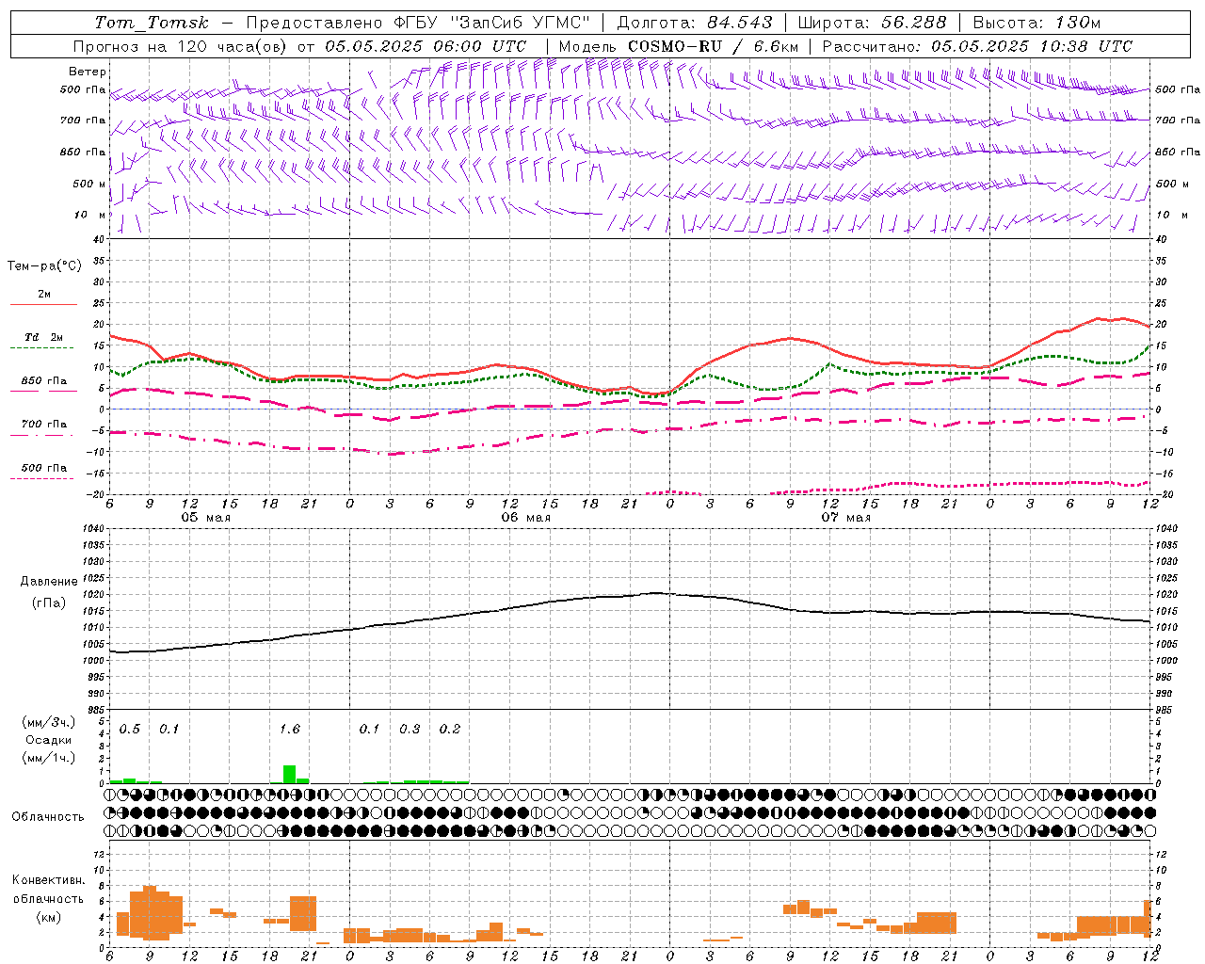Click the 'Давление' pressure label

pyautogui.click(x=48, y=582)
